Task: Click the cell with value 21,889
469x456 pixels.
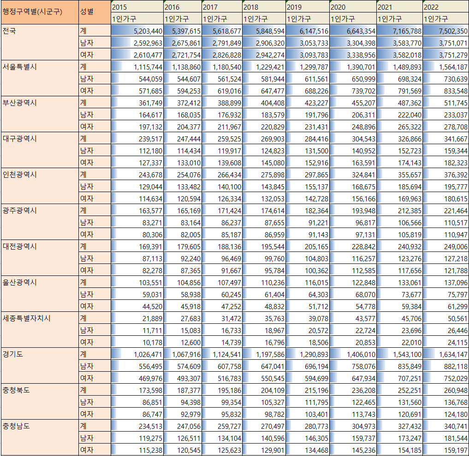Action: pos(137,318)
